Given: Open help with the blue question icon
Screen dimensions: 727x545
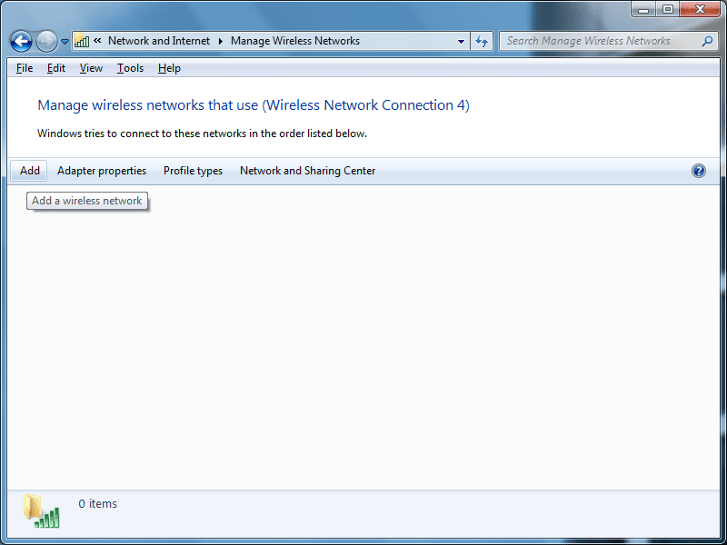Looking at the screenshot, I should coord(699,171).
